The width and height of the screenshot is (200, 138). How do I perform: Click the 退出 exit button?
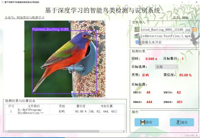(182, 122)
